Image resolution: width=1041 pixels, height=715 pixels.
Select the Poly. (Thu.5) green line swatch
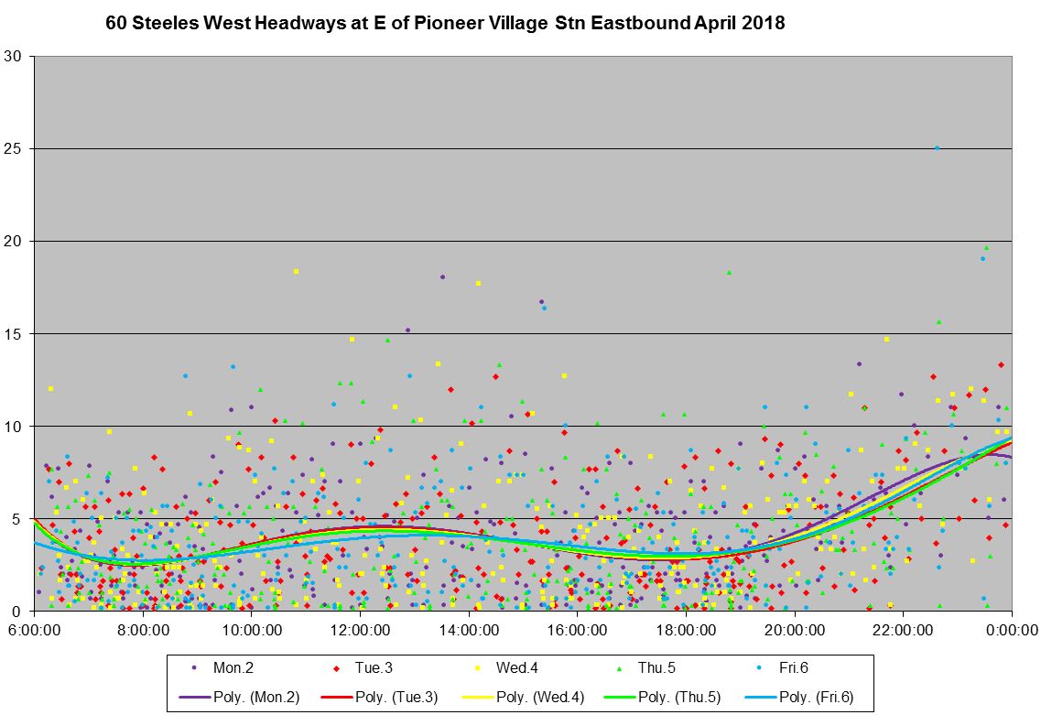click(x=617, y=696)
